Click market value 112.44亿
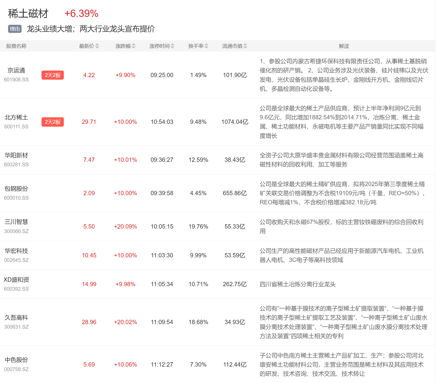The image size is (436, 383). 235,365
